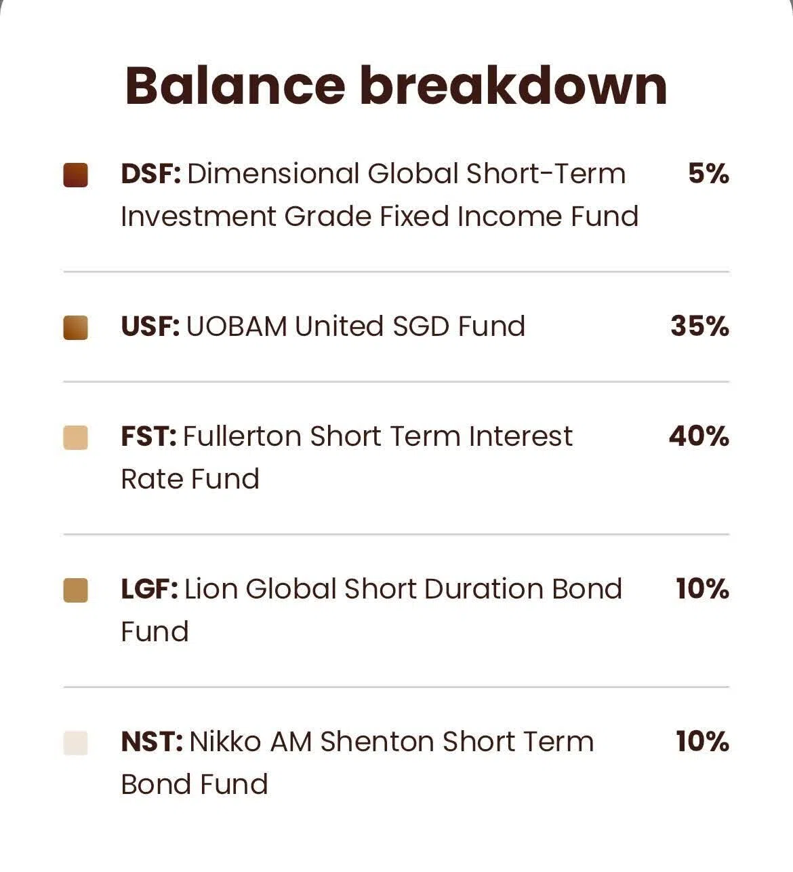Image resolution: width=793 pixels, height=872 pixels.
Task: Open the UOBAM United SGD Fund name
Action: tap(355, 326)
